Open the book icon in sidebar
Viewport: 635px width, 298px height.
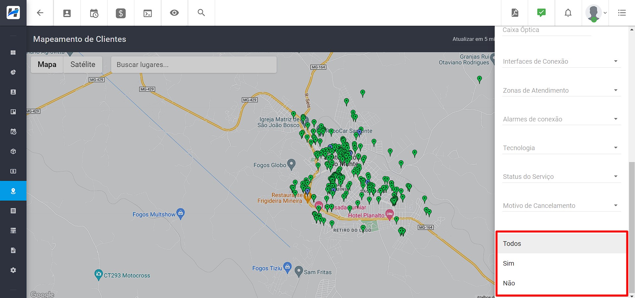point(13,112)
